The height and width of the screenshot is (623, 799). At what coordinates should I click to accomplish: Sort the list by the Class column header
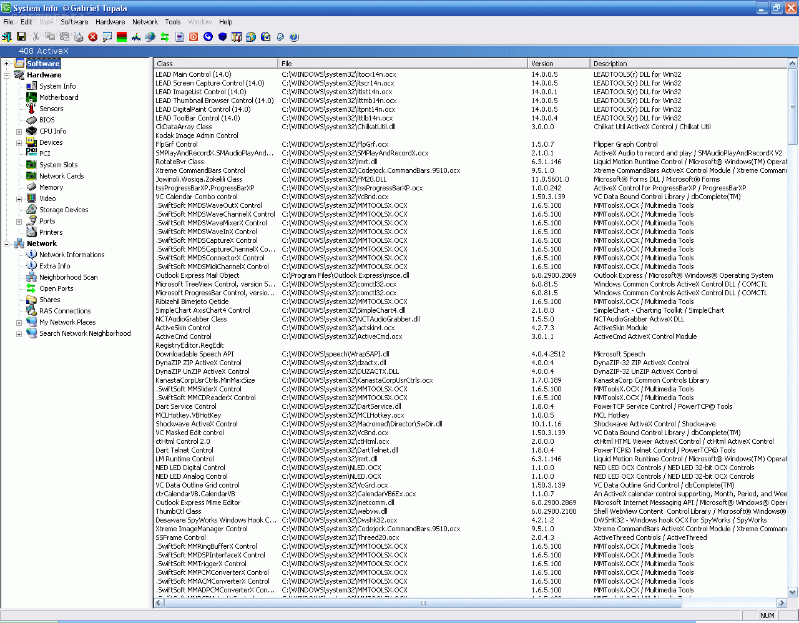(x=216, y=63)
